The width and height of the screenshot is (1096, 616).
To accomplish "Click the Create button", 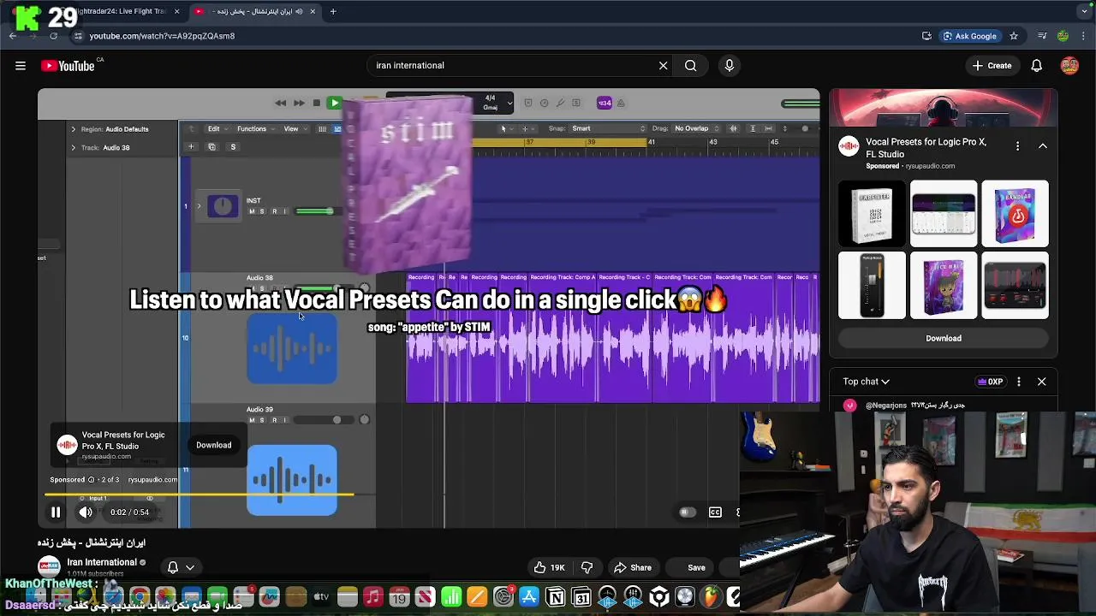I will [x=992, y=65].
